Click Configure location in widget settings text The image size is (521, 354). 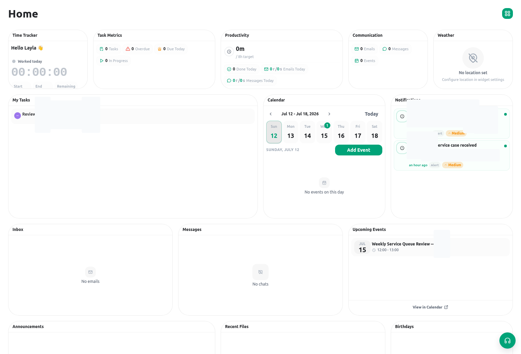(x=473, y=80)
